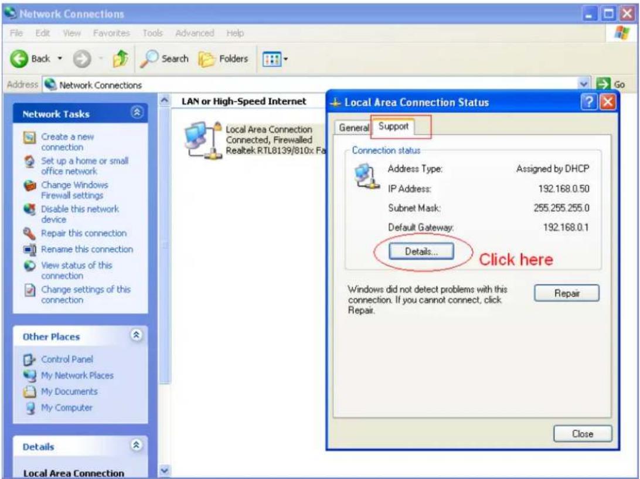The image size is (640, 479).
Task: Click the My Computer icon
Action: (x=30, y=408)
